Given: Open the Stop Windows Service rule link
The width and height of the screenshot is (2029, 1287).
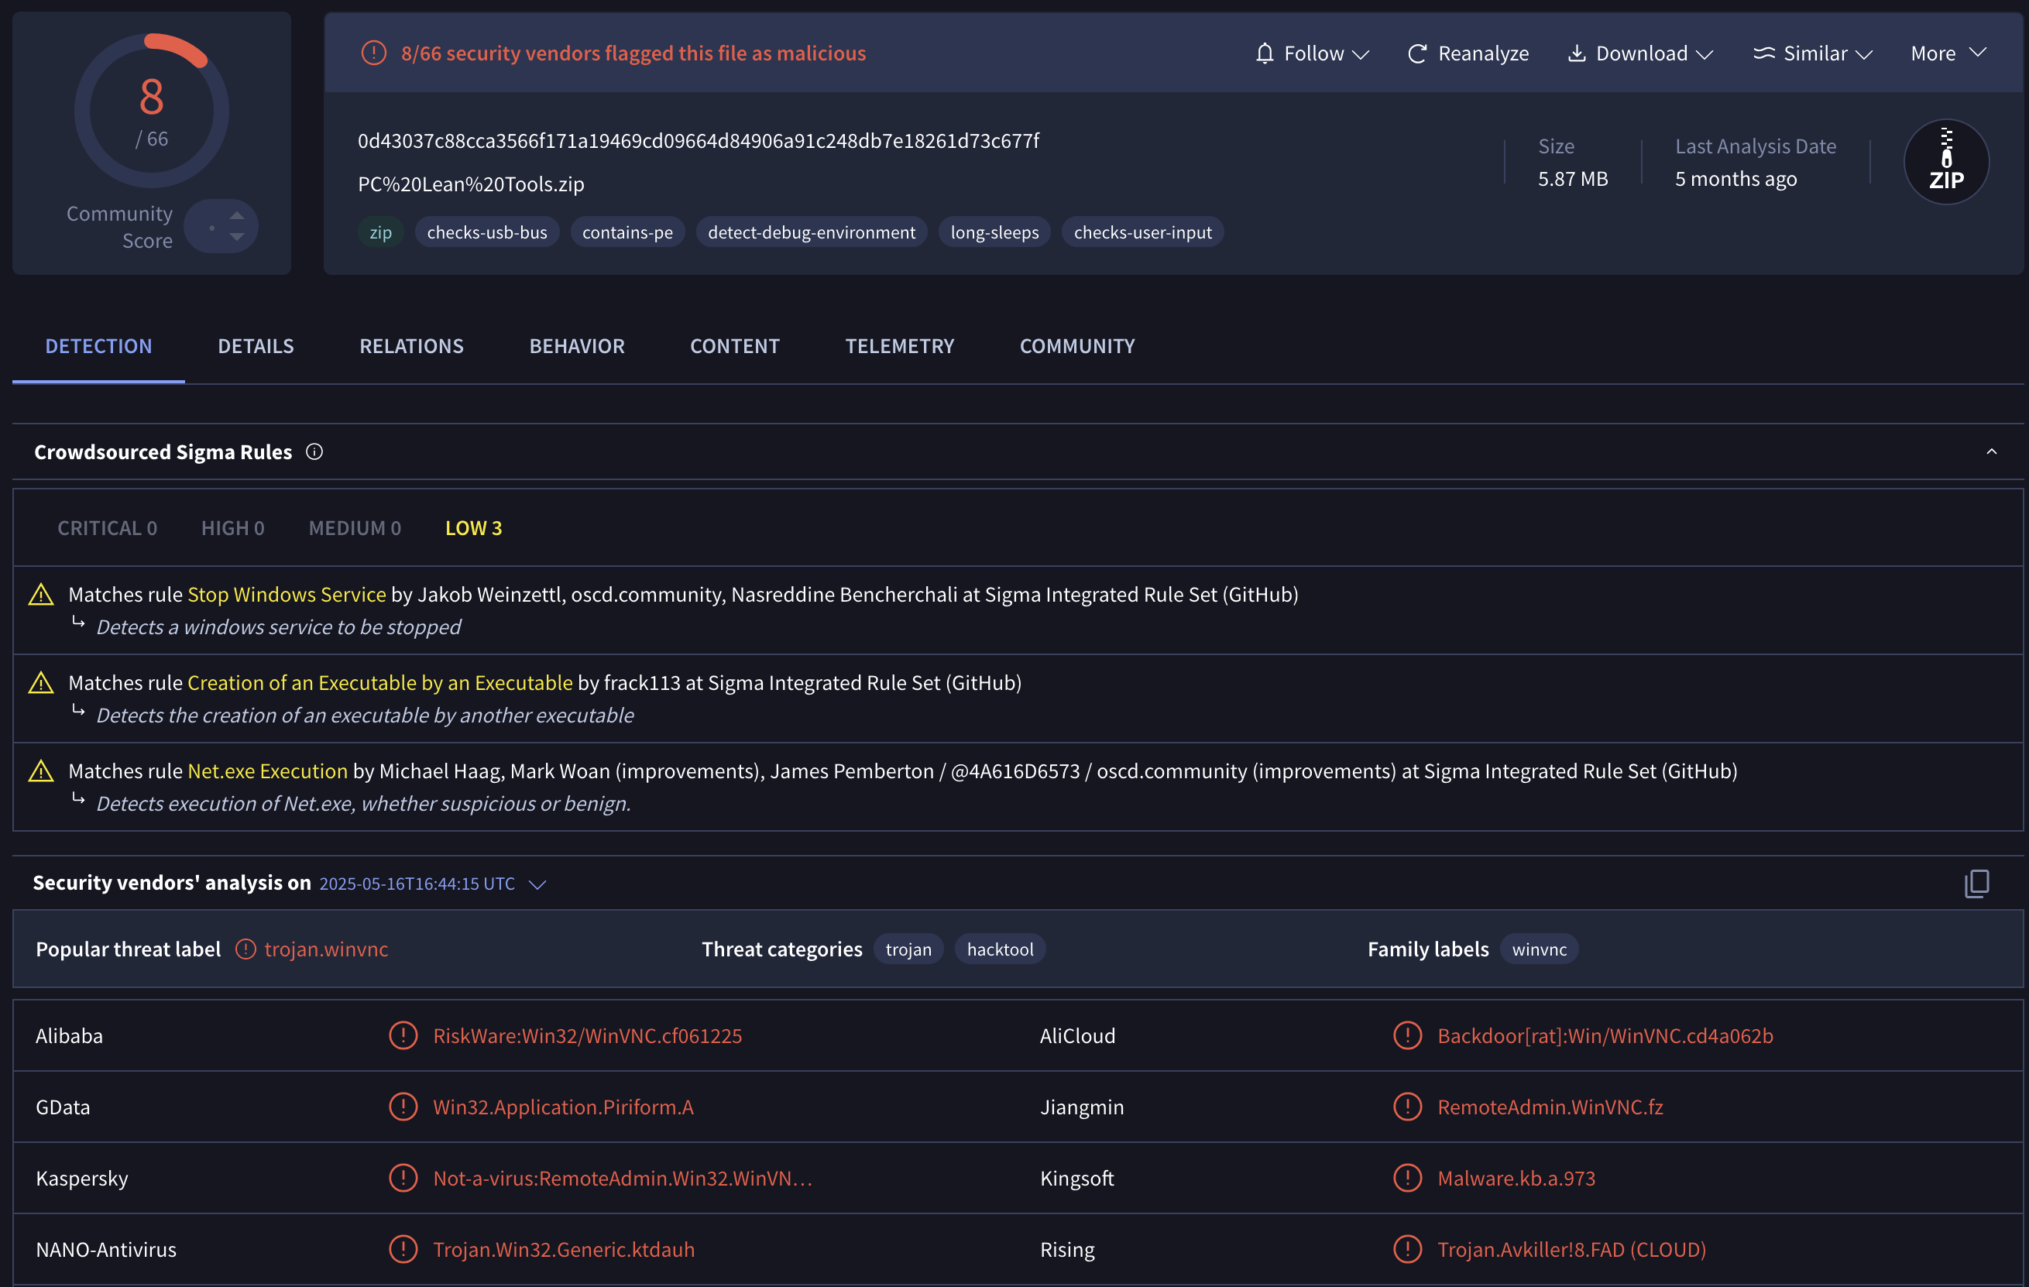Looking at the screenshot, I should (287, 595).
